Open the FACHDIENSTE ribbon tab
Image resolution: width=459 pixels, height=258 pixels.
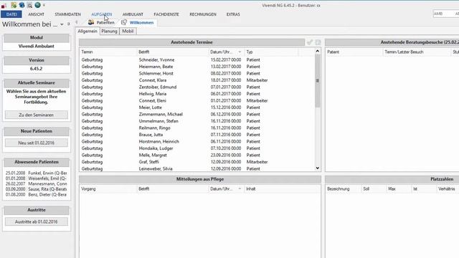click(166, 14)
